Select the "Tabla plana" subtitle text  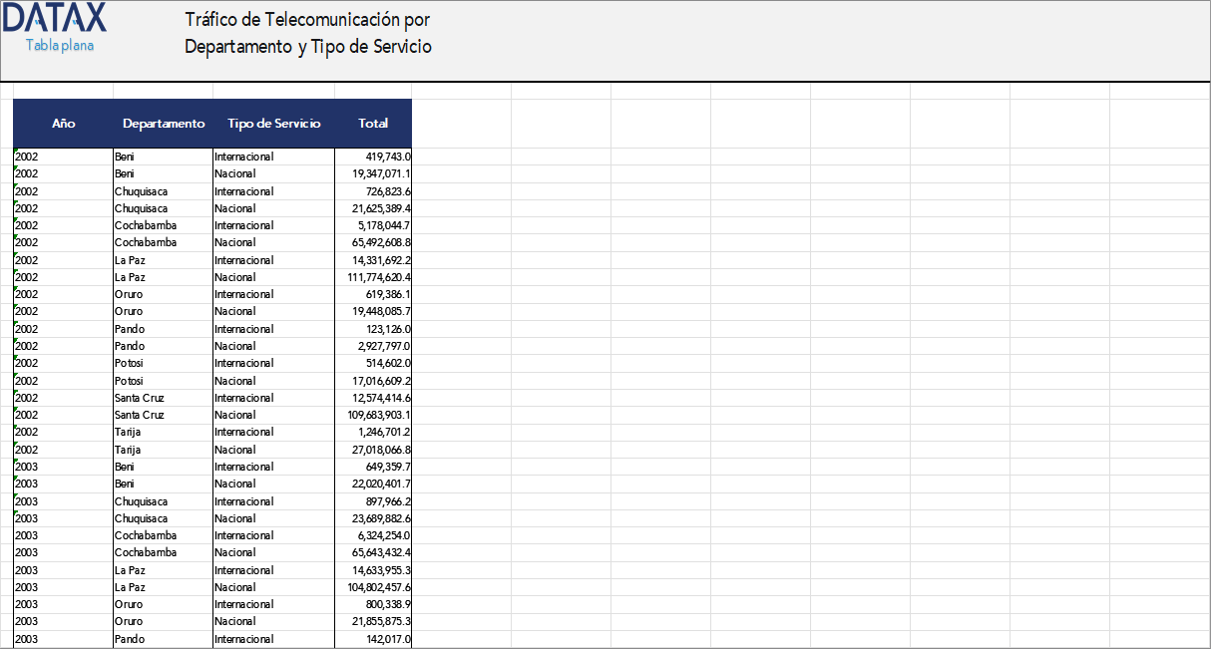[x=60, y=45]
